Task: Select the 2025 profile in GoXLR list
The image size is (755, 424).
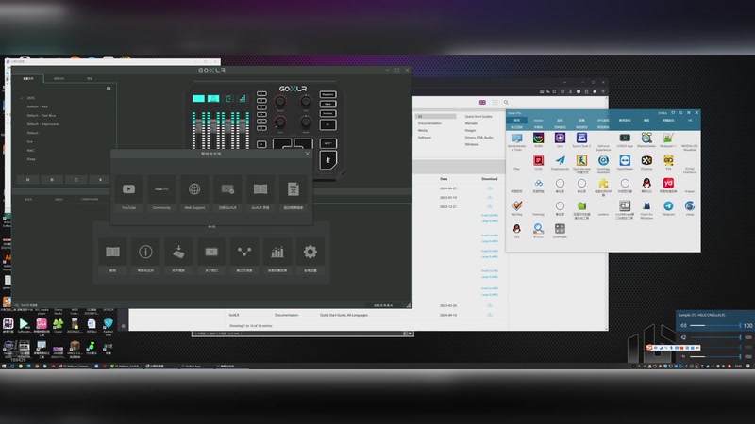Action: tap(30, 98)
